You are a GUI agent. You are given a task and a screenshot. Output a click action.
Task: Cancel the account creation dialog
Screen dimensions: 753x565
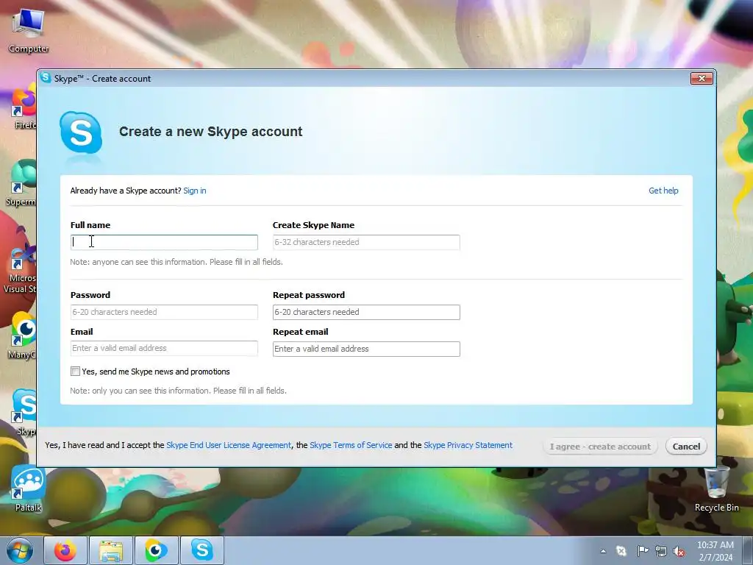pyautogui.click(x=686, y=447)
